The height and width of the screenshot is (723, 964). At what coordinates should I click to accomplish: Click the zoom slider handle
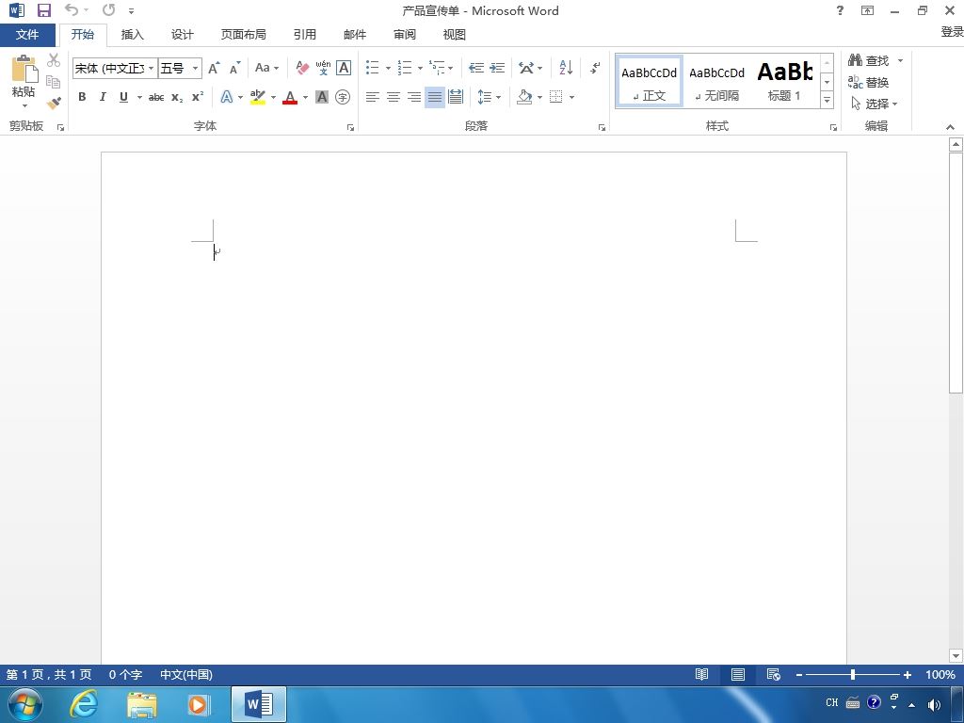[x=853, y=674]
